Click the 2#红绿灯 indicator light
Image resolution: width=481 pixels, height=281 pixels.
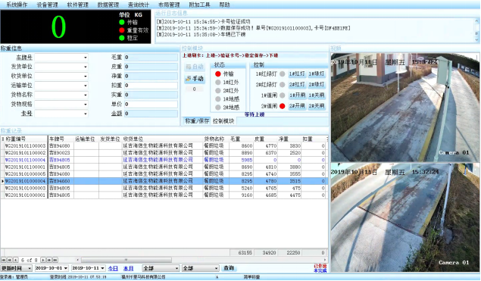[x=283, y=84]
